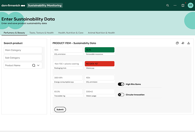
Task: Select the green Renewable resources field
Action: pyautogui.click(x=99, y=50)
